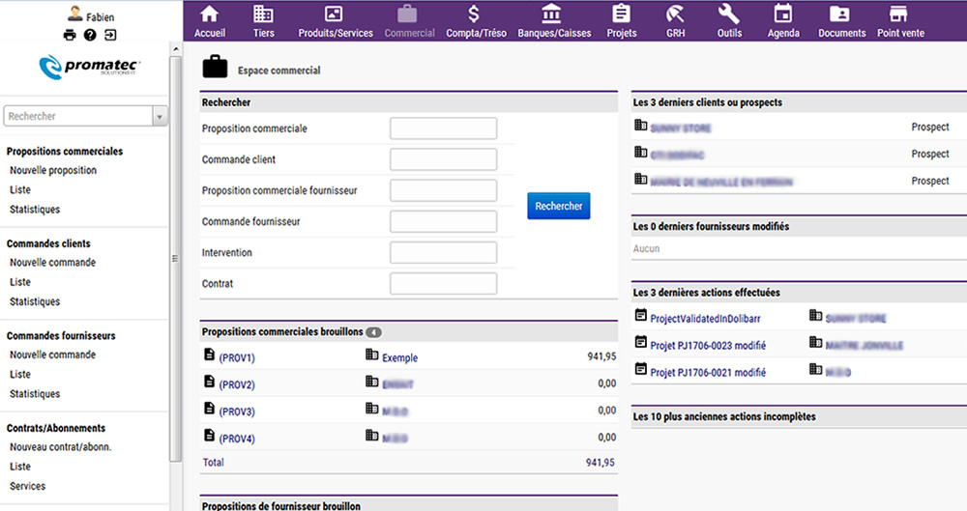Open Statistiques under Commandes clients
The height and width of the screenshot is (511, 967).
coord(35,301)
